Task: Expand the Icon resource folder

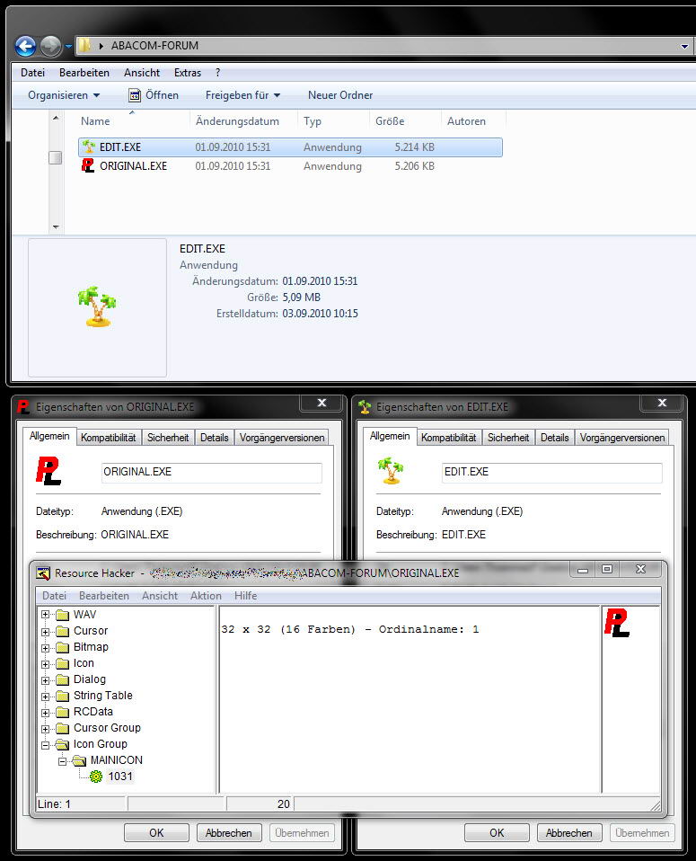Action: 46,664
